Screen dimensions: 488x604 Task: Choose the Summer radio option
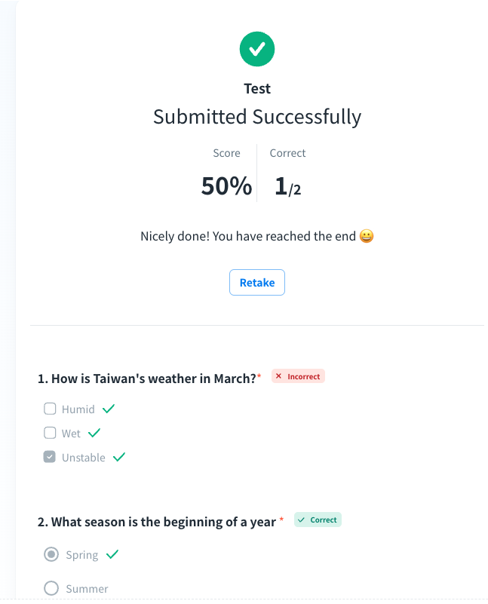point(51,588)
